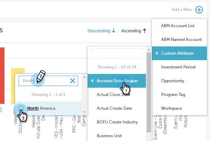Click the Ascending up arrow icon
Image resolution: width=210 pixels, height=141 pixels.
point(145,31)
